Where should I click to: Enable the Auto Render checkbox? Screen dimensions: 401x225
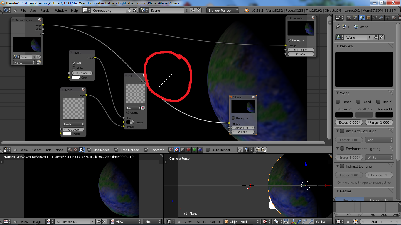(x=208, y=150)
